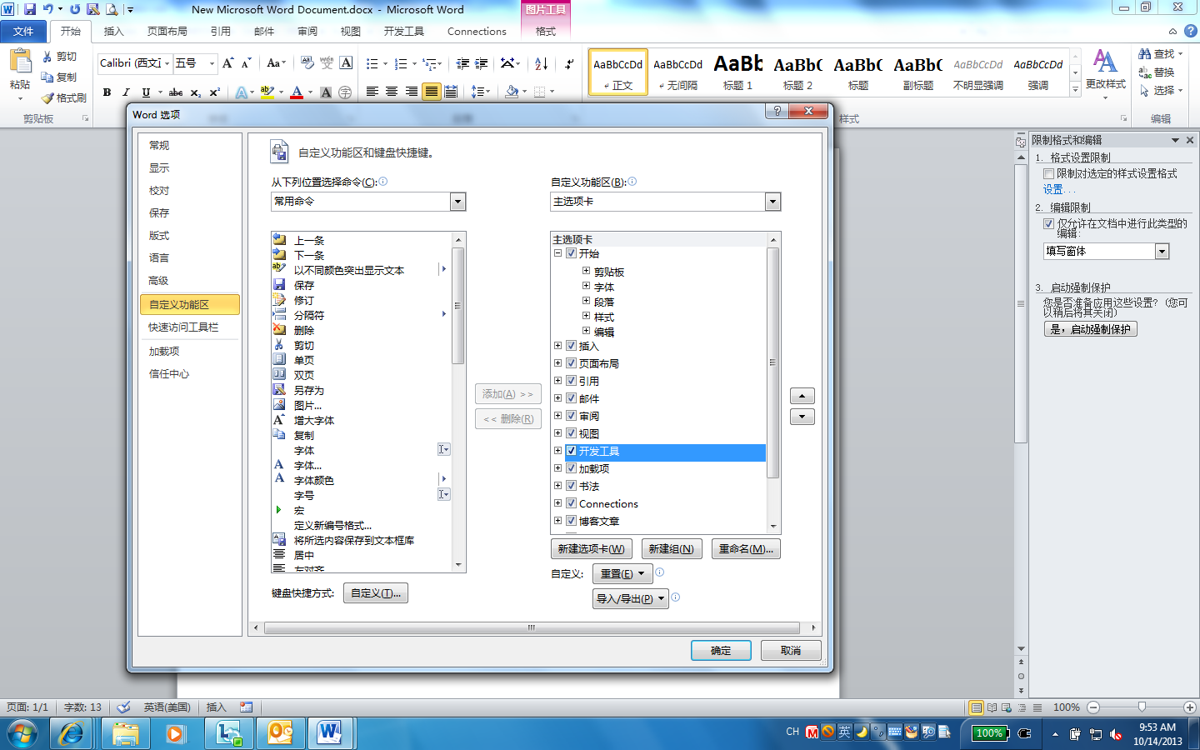The height and width of the screenshot is (750, 1200).
Task: Open the 查找 (Find) tool in the ribbon
Action: (x=1158, y=54)
